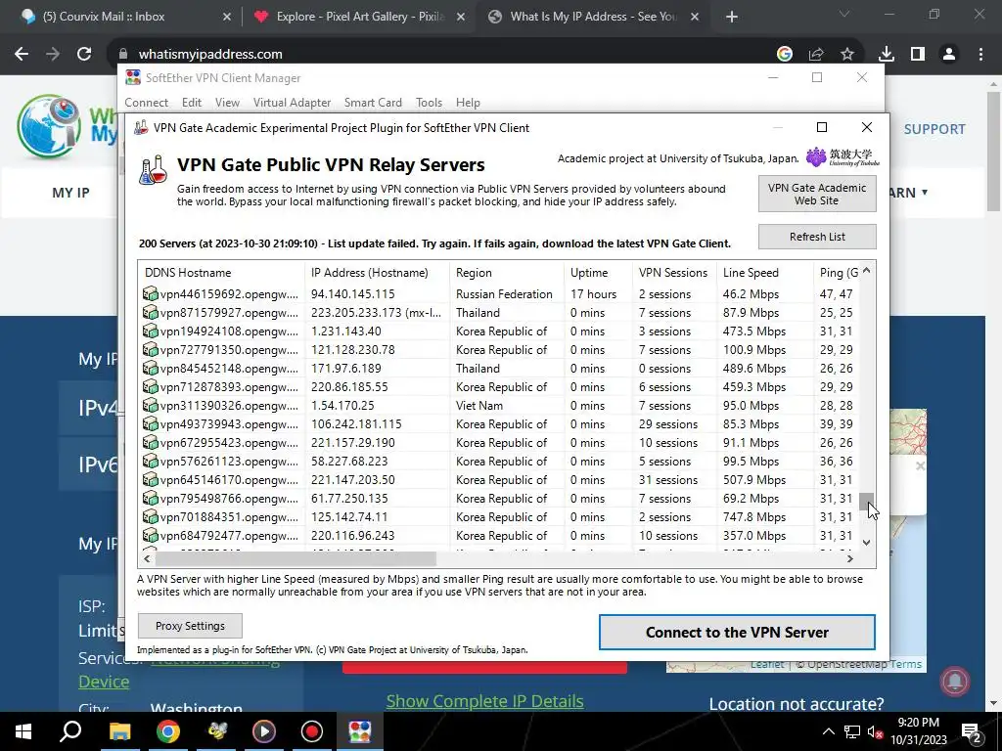Sort by Region column header
Screen dimensions: 1002x751
507,273
